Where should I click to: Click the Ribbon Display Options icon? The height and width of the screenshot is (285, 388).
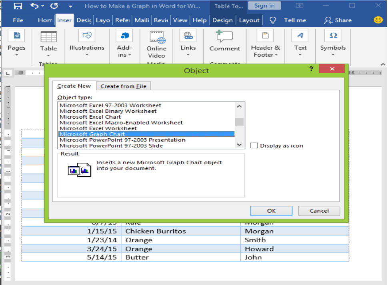tap(300, 6)
